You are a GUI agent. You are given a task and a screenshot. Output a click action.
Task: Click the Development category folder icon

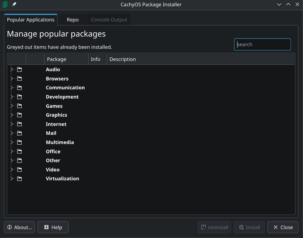coord(19,97)
